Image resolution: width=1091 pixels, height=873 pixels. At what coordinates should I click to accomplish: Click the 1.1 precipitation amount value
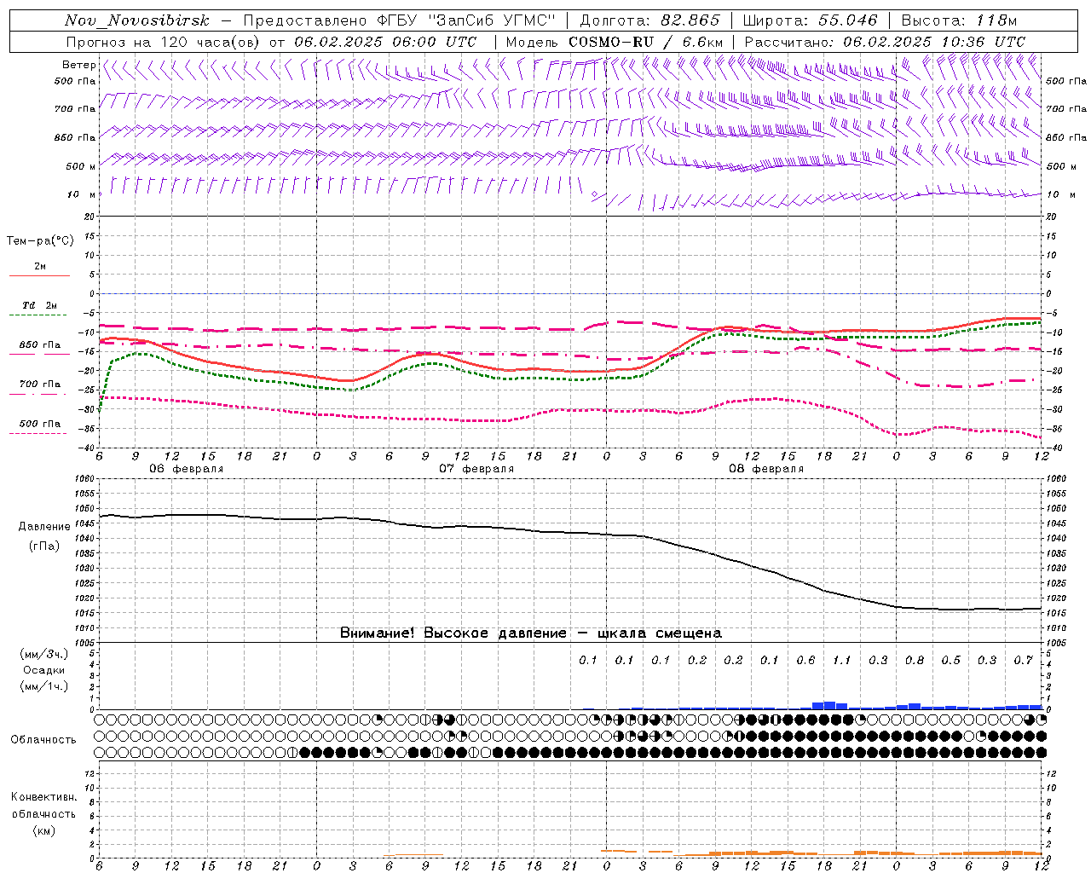(x=841, y=660)
